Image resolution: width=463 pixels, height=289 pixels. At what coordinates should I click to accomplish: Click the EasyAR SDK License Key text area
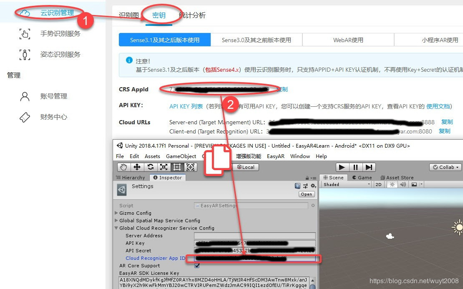pyautogui.click(x=214, y=282)
